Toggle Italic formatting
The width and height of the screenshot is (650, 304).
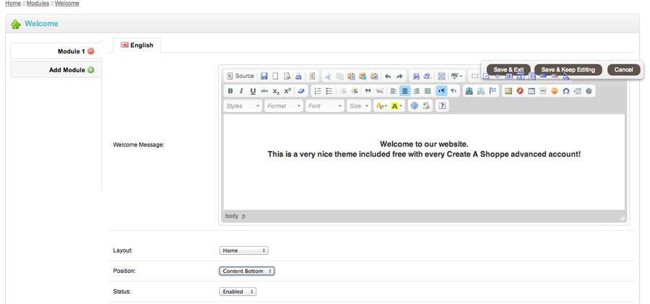(x=241, y=91)
